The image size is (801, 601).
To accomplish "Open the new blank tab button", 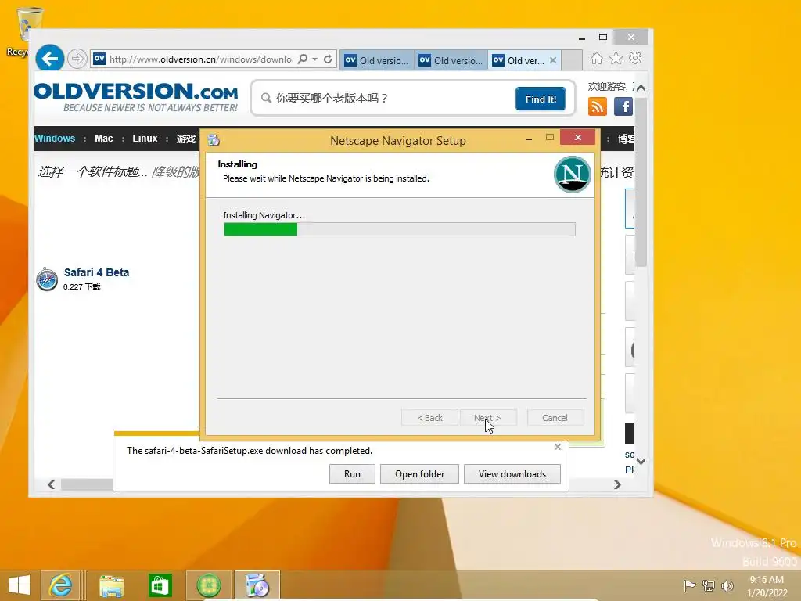I will 572,60.
